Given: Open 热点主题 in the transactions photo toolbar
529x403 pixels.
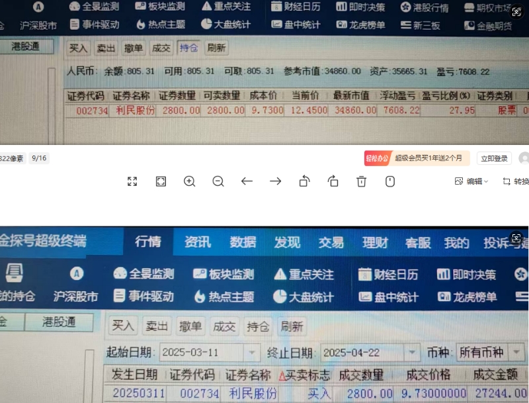Looking at the screenshot, I should coord(224,296).
